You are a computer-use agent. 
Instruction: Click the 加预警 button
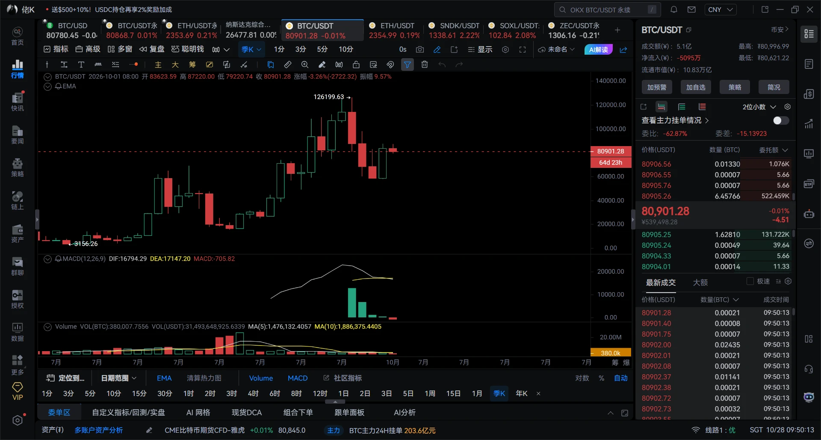click(x=657, y=87)
